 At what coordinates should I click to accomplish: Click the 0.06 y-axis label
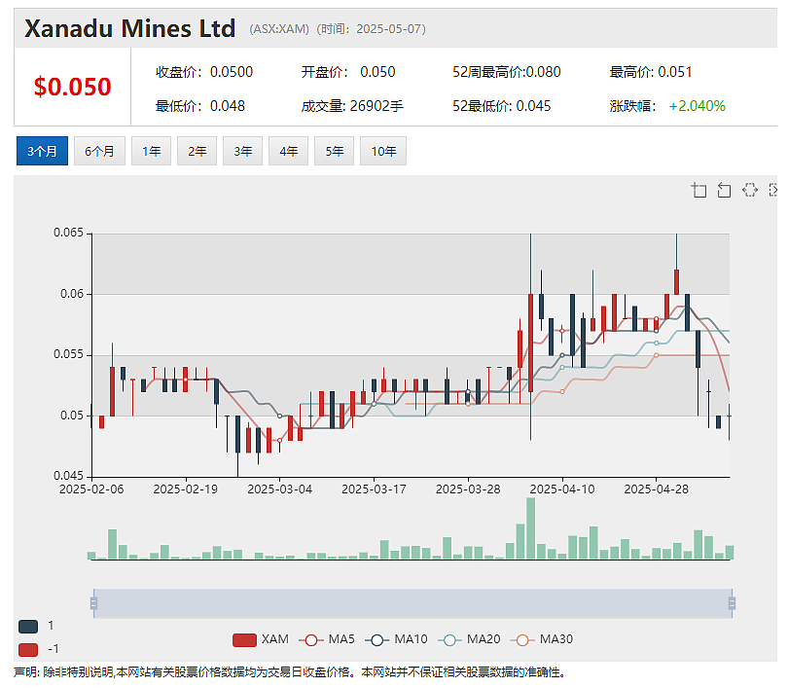tap(72, 294)
